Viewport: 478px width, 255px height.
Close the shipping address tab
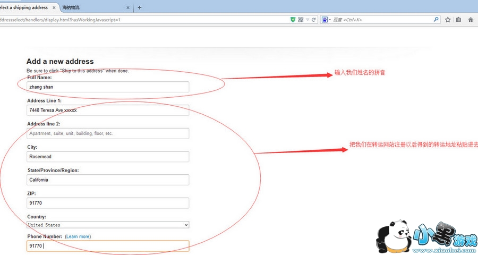click(54, 7)
